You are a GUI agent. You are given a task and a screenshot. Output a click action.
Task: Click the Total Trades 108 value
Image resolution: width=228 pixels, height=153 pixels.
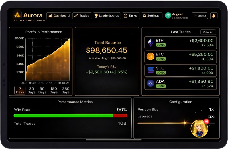coord(122,123)
